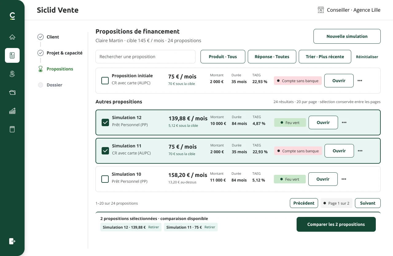Remove Simulation 12 from selection
The width and height of the screenshot is (393, 256).
[154, 227]
